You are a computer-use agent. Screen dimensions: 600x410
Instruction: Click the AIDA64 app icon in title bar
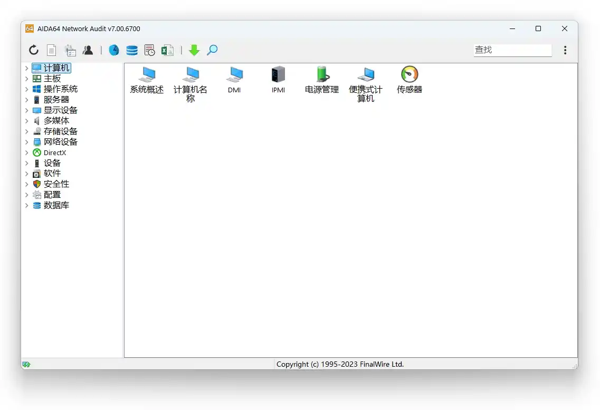click(30, 28)
